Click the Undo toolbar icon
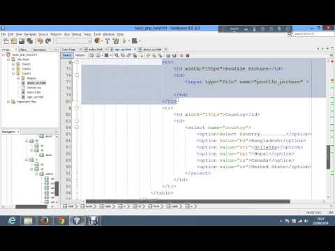Viewport: 335px width, 251px height. 40,41
